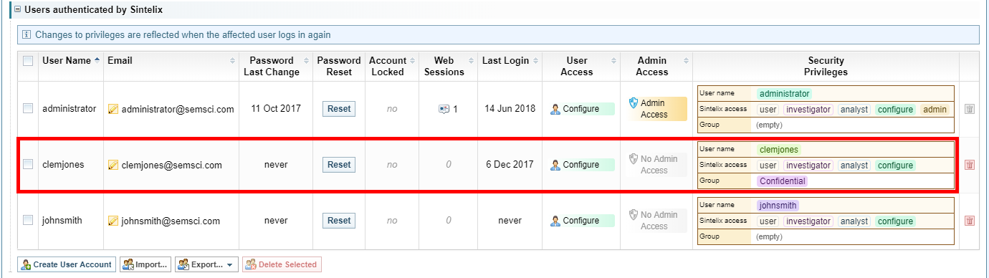Screen dimensions: 989x278
Task: Collapse the Users authenticated by Sintelix section
Action: tap(17, 11)
